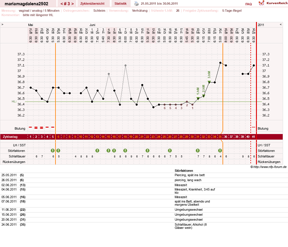Click Störfaktoren icon on cycle day 31
This screenshot has width=288, height=247.
click(x=198, y=151)
